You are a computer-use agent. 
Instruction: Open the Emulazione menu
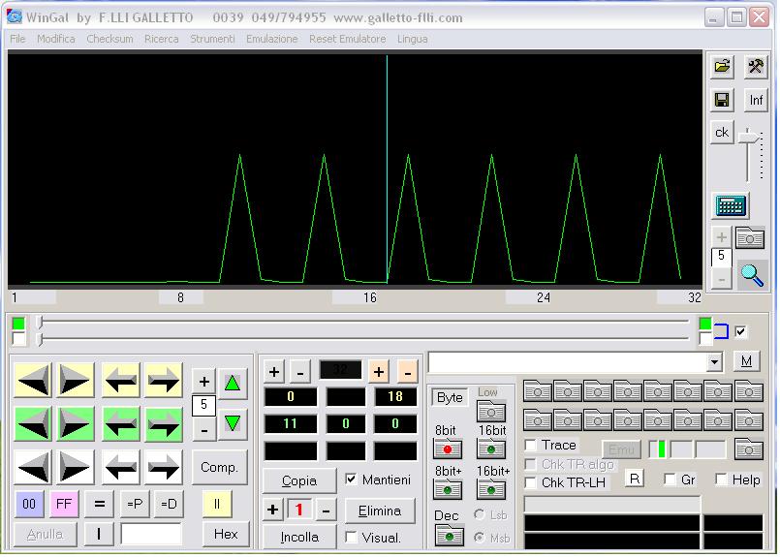coord(271,39)
